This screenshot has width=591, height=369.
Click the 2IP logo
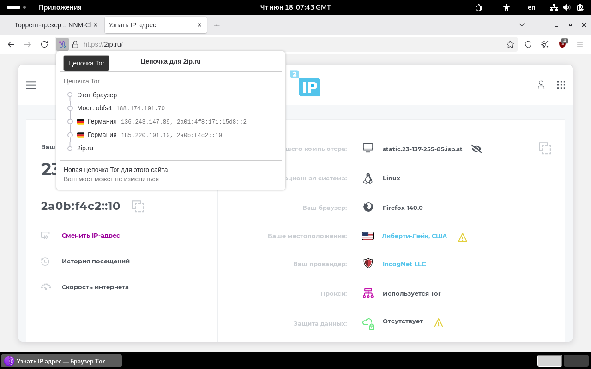click(305, 83)
